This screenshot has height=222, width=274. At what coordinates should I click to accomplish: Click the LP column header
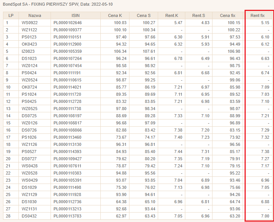[11, 16]
